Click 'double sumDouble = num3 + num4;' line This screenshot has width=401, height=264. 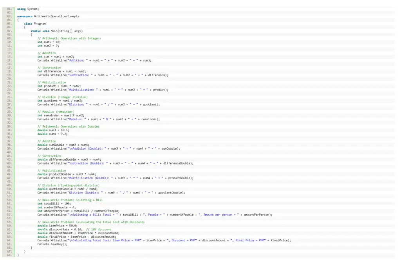[63, 145]
